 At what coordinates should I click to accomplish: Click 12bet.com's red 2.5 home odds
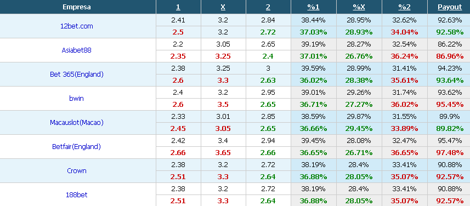[178, 32]
